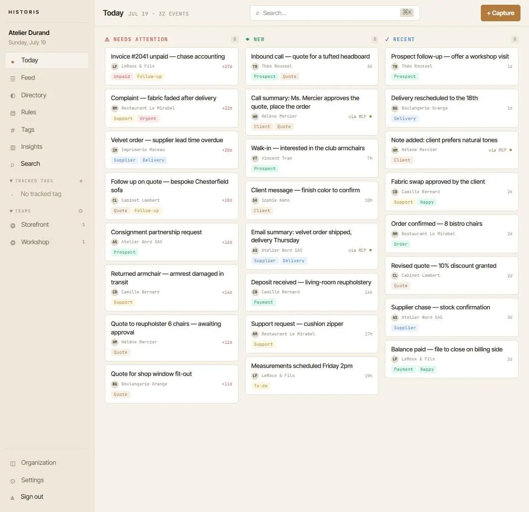The height and width of the screenshot is (512, 529).
Task: Click the VT avatar on Walk-in card
Action: coord(255,158)
